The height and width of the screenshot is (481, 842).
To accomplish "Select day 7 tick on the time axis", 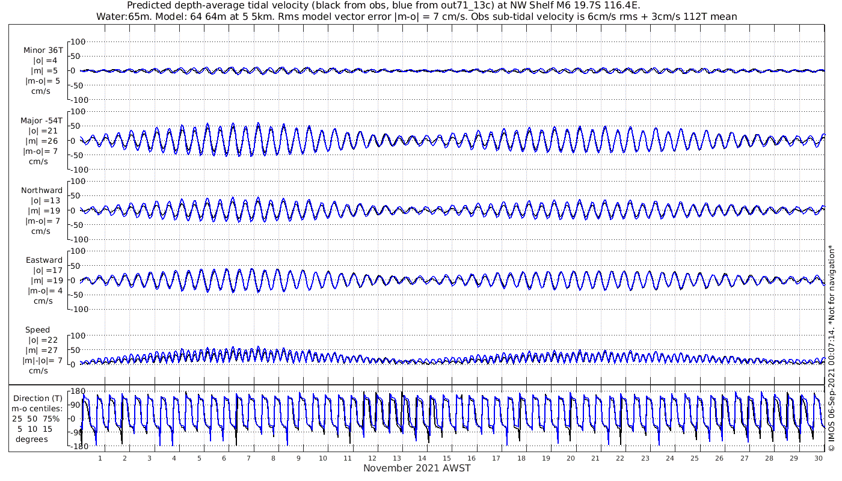I will [248, 458].
